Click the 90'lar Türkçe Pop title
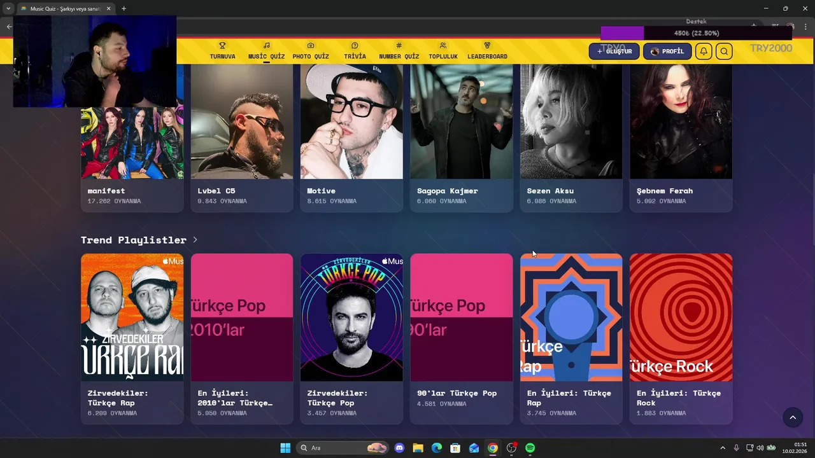This screenshot has height=458, width=815. click(457, 393)
